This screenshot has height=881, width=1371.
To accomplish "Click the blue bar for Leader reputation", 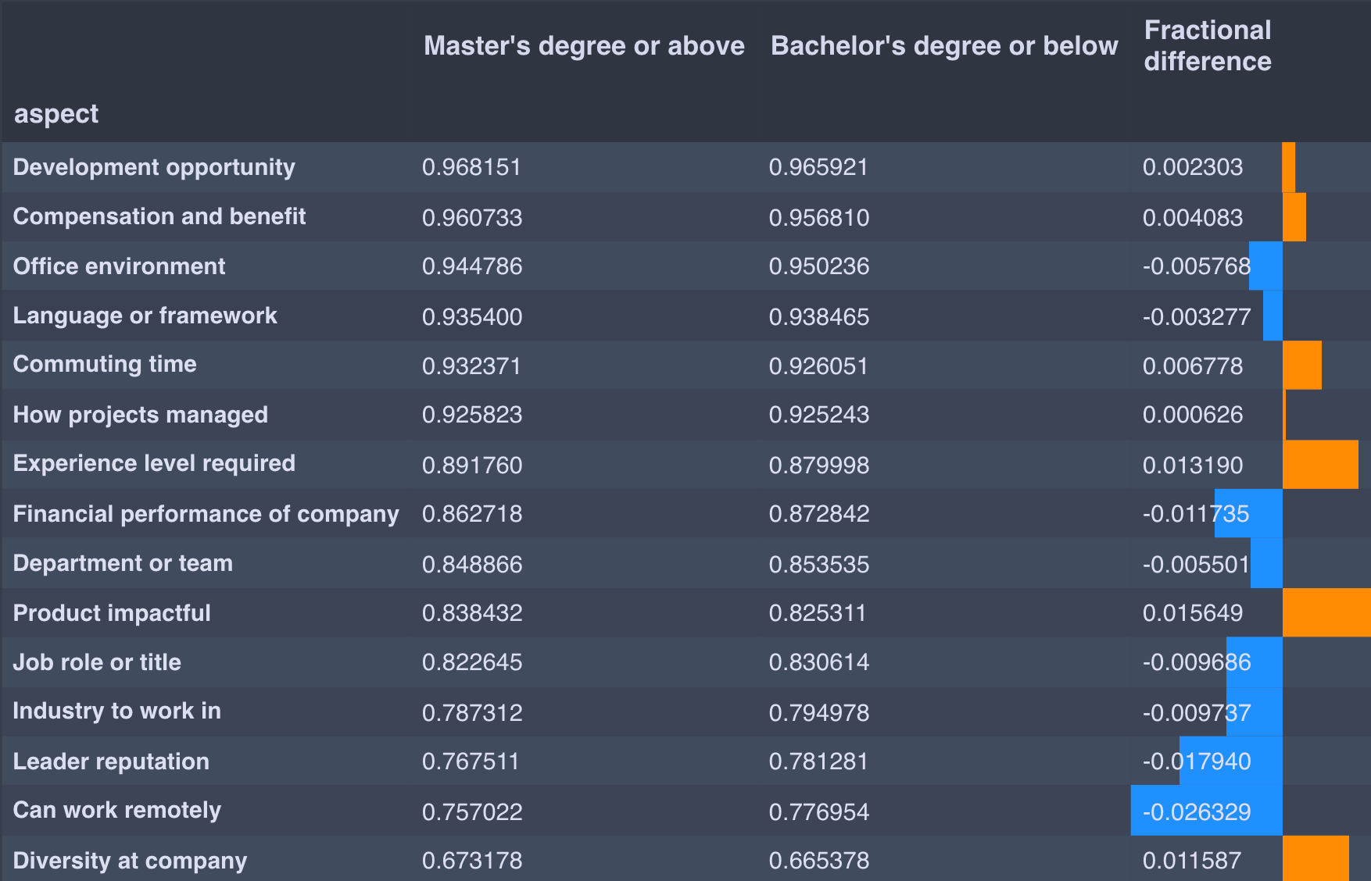I will point(1231,761).
